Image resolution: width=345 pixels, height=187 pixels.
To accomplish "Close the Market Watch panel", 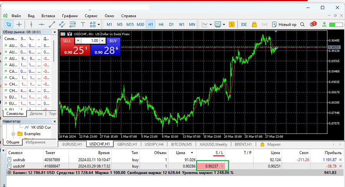I will (54, 32).
